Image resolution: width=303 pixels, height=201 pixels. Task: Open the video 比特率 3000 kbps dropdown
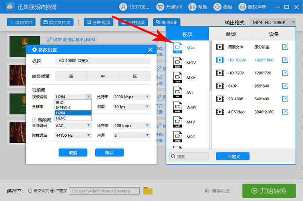[x=132, y=97]
